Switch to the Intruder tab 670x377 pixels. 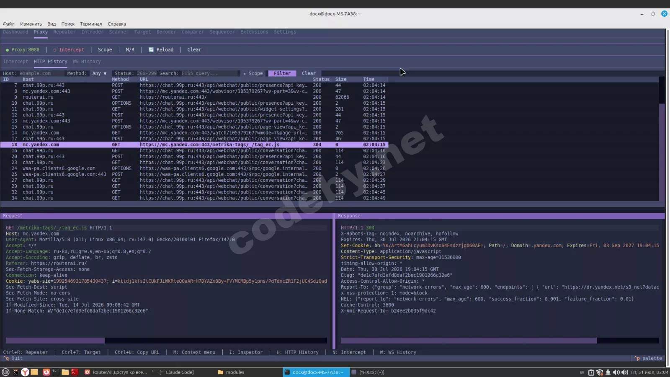[x=92, y=32]
